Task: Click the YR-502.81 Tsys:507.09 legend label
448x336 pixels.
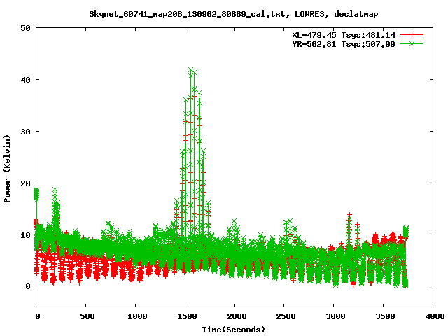Action: (x=344, y=44)
